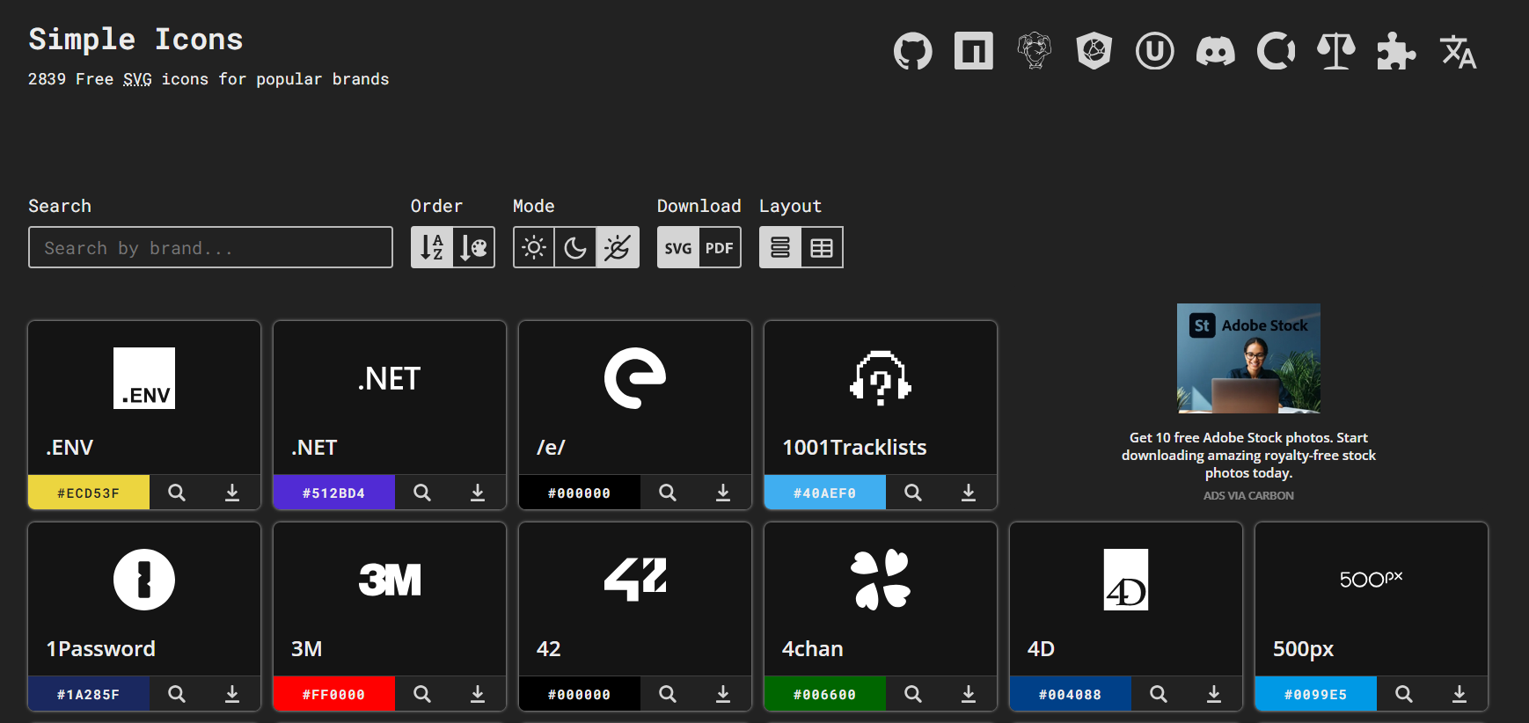Image resolution: width=1529 pixels, height=723 pixels.
Task: View details of 1001Tracklists icon
Action: (x=913, y=493)
